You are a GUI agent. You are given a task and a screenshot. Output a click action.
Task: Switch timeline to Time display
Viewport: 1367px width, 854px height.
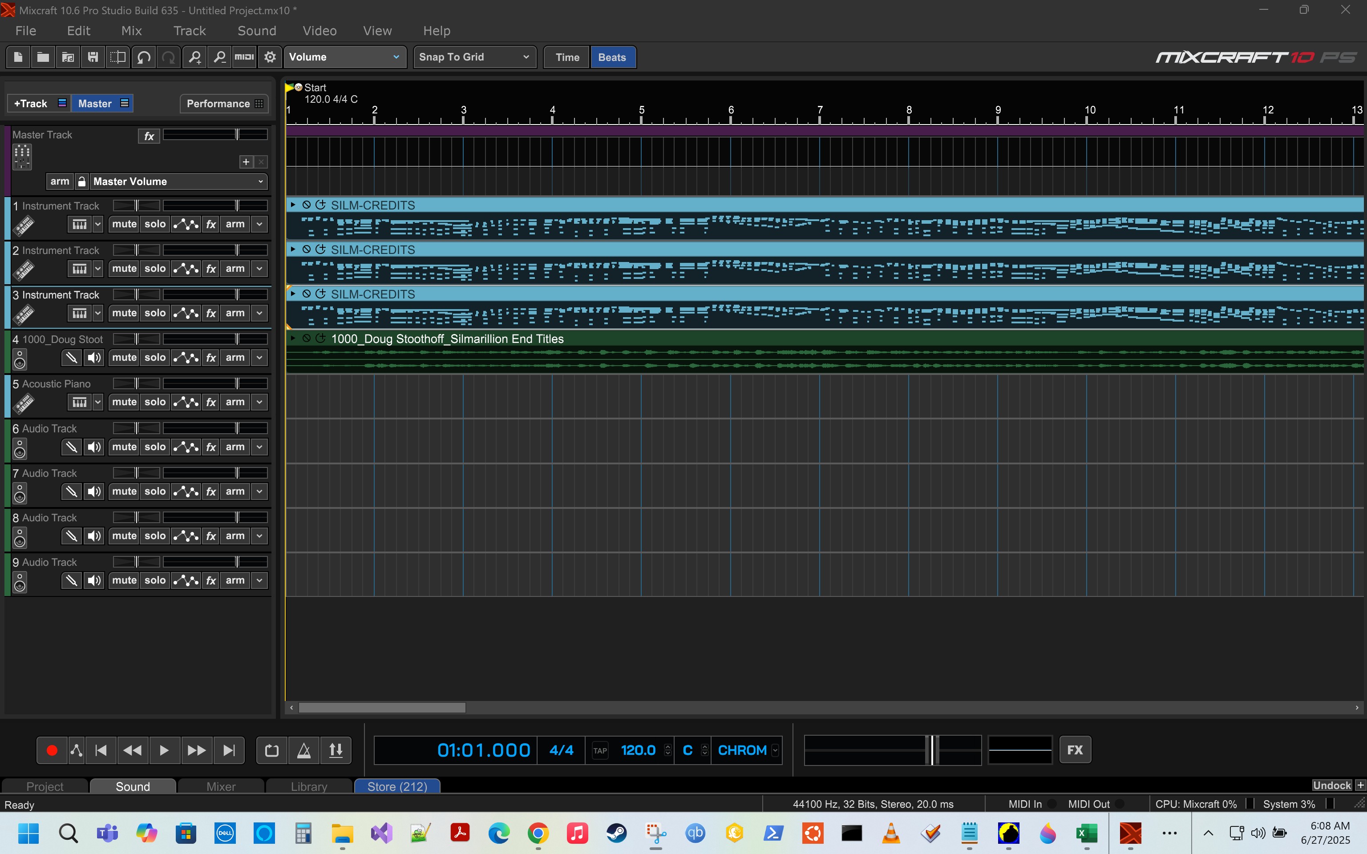(567, 57)
